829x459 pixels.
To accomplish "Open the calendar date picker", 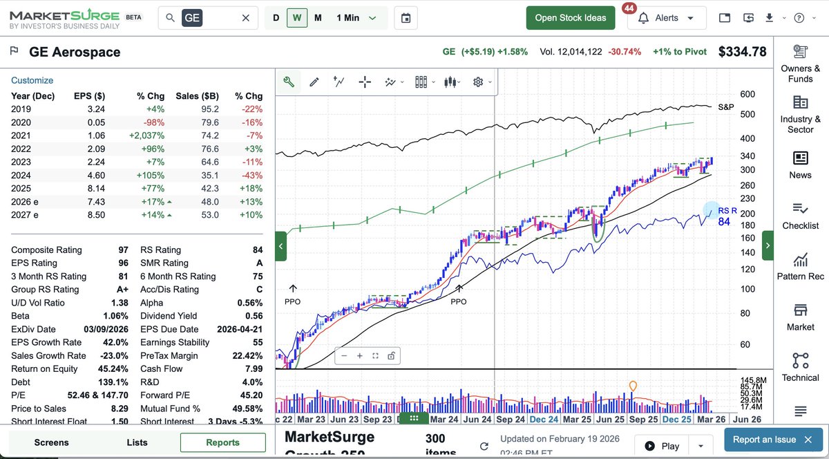I will (x=406, y=18).
